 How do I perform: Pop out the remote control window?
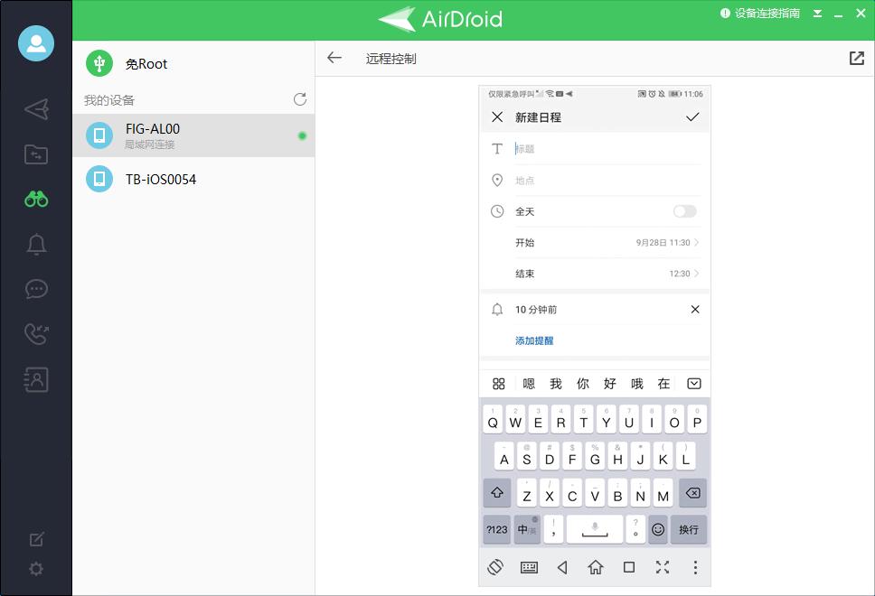point(856,59)
